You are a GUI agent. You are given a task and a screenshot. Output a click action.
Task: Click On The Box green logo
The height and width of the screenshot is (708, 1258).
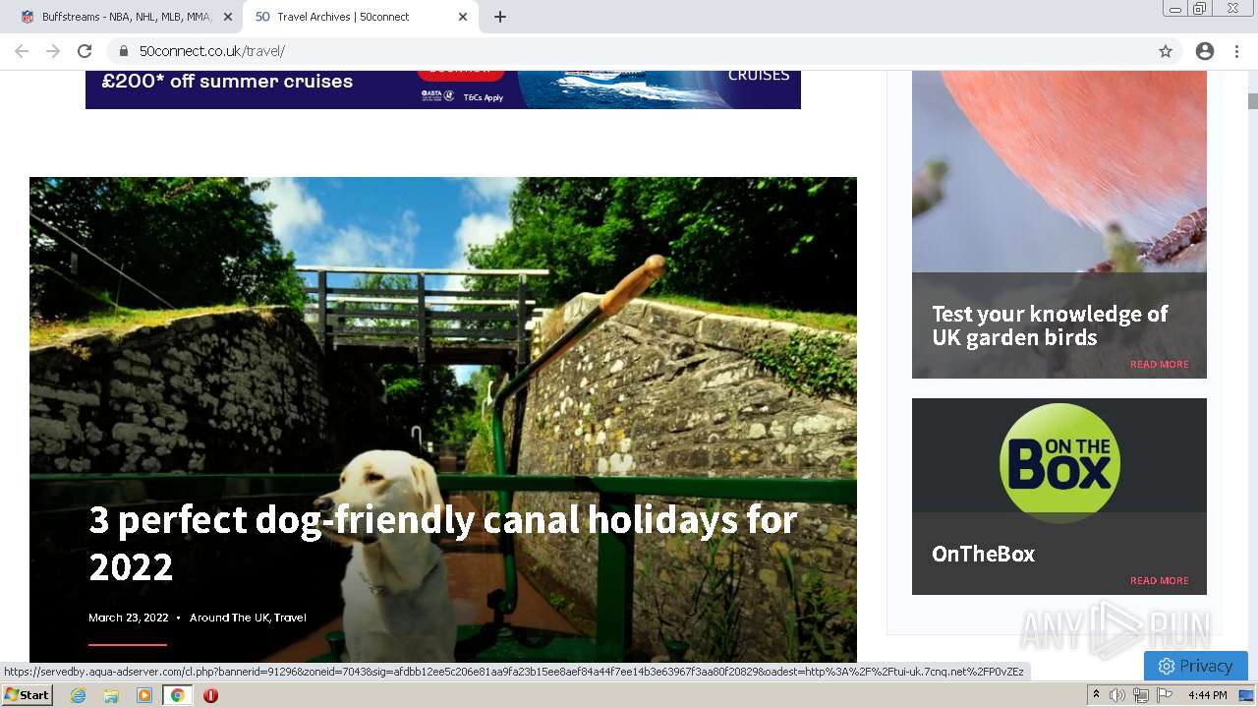click(1059, 462)
